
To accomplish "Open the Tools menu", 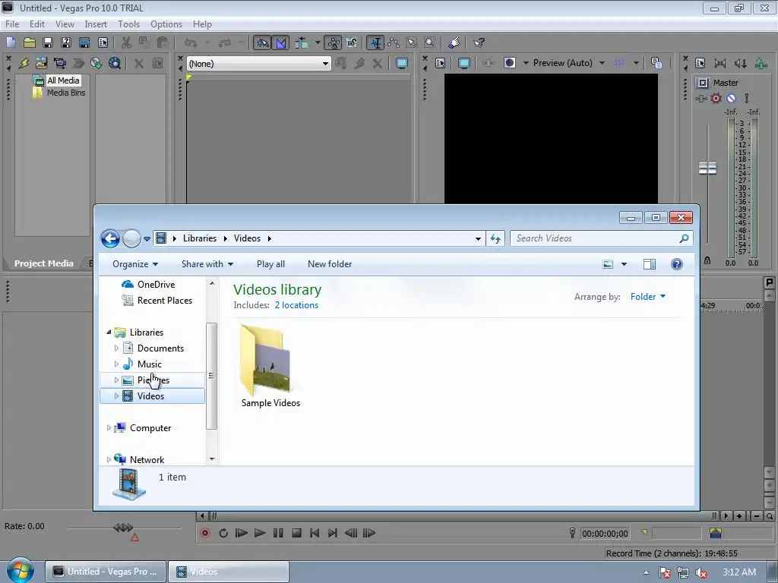I will [128, 24].
